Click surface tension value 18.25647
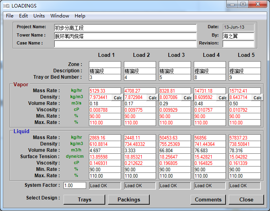This screenshot has width=270, height=211. pos(175,157)
